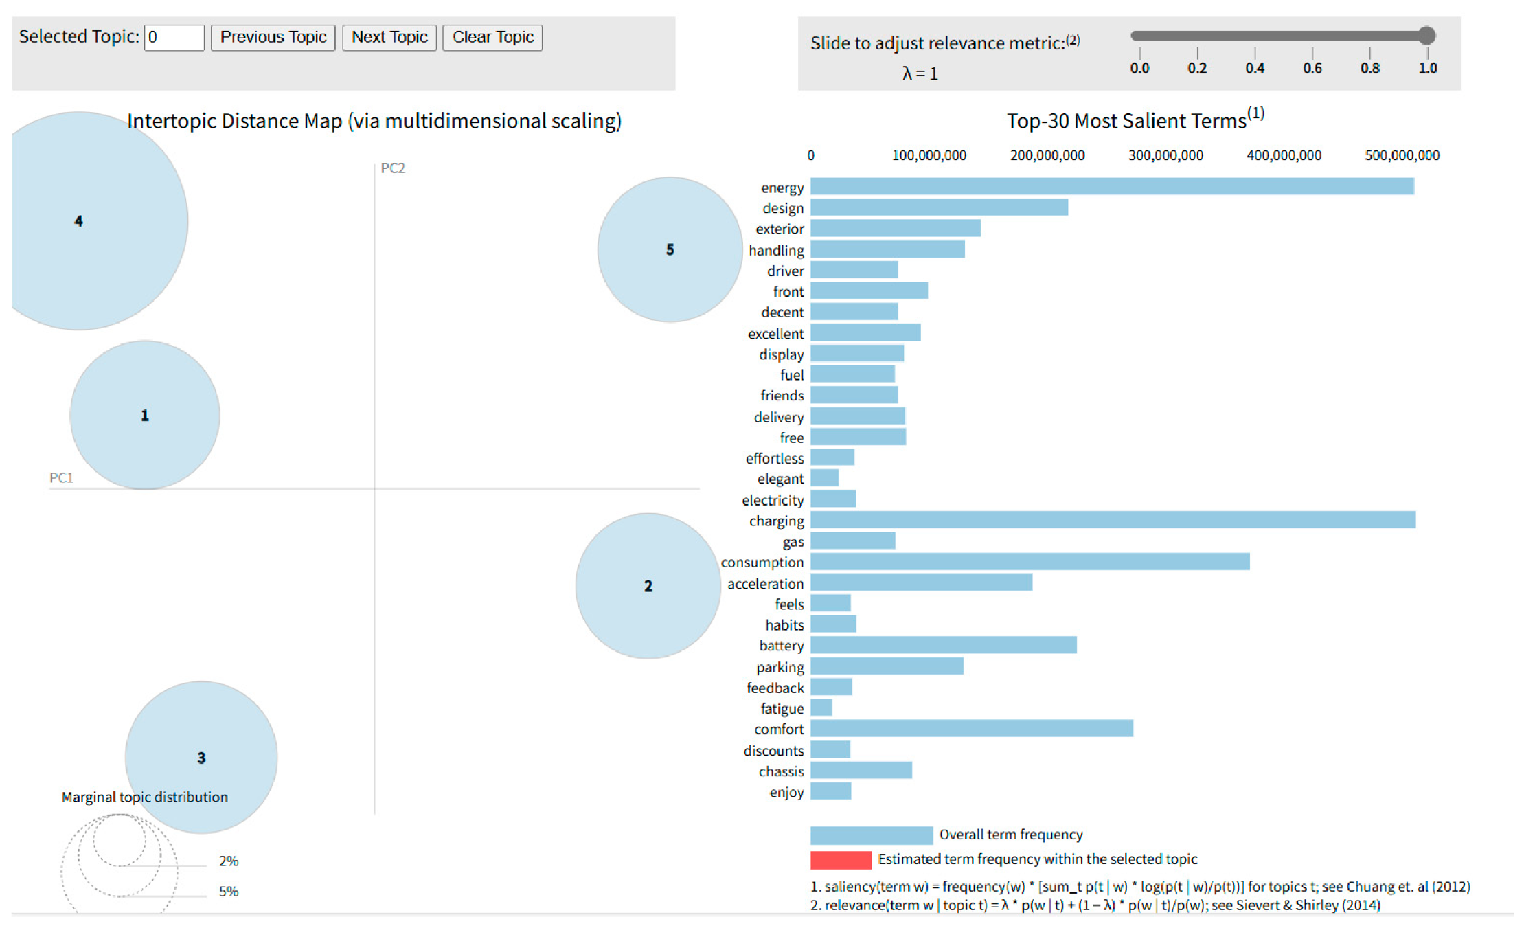Click the 'parking' term bar

[x=887, y=666]
